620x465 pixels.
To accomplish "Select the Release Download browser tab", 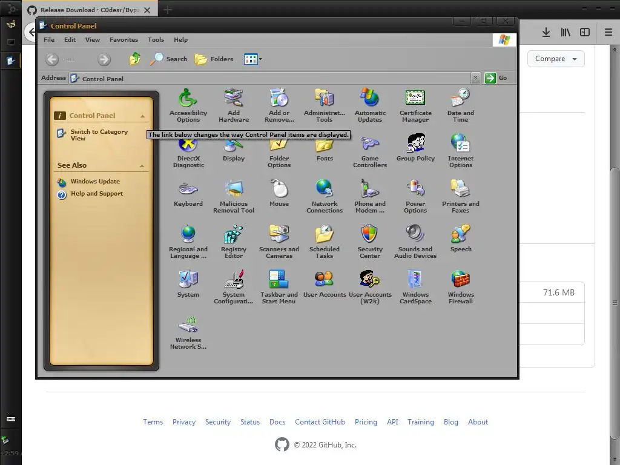I will pyautogui.click(x=90, y=10).
